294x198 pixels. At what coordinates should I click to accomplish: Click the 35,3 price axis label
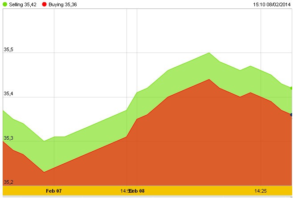(x=8, y=138)
